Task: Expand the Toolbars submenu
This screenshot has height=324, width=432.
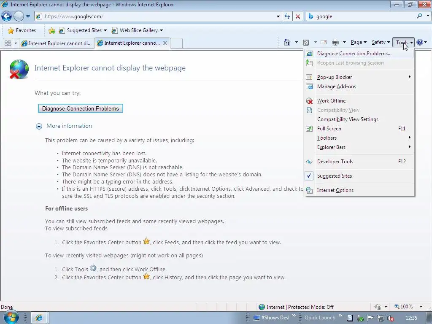Action: pyautogui.click(x=359, y=138)
